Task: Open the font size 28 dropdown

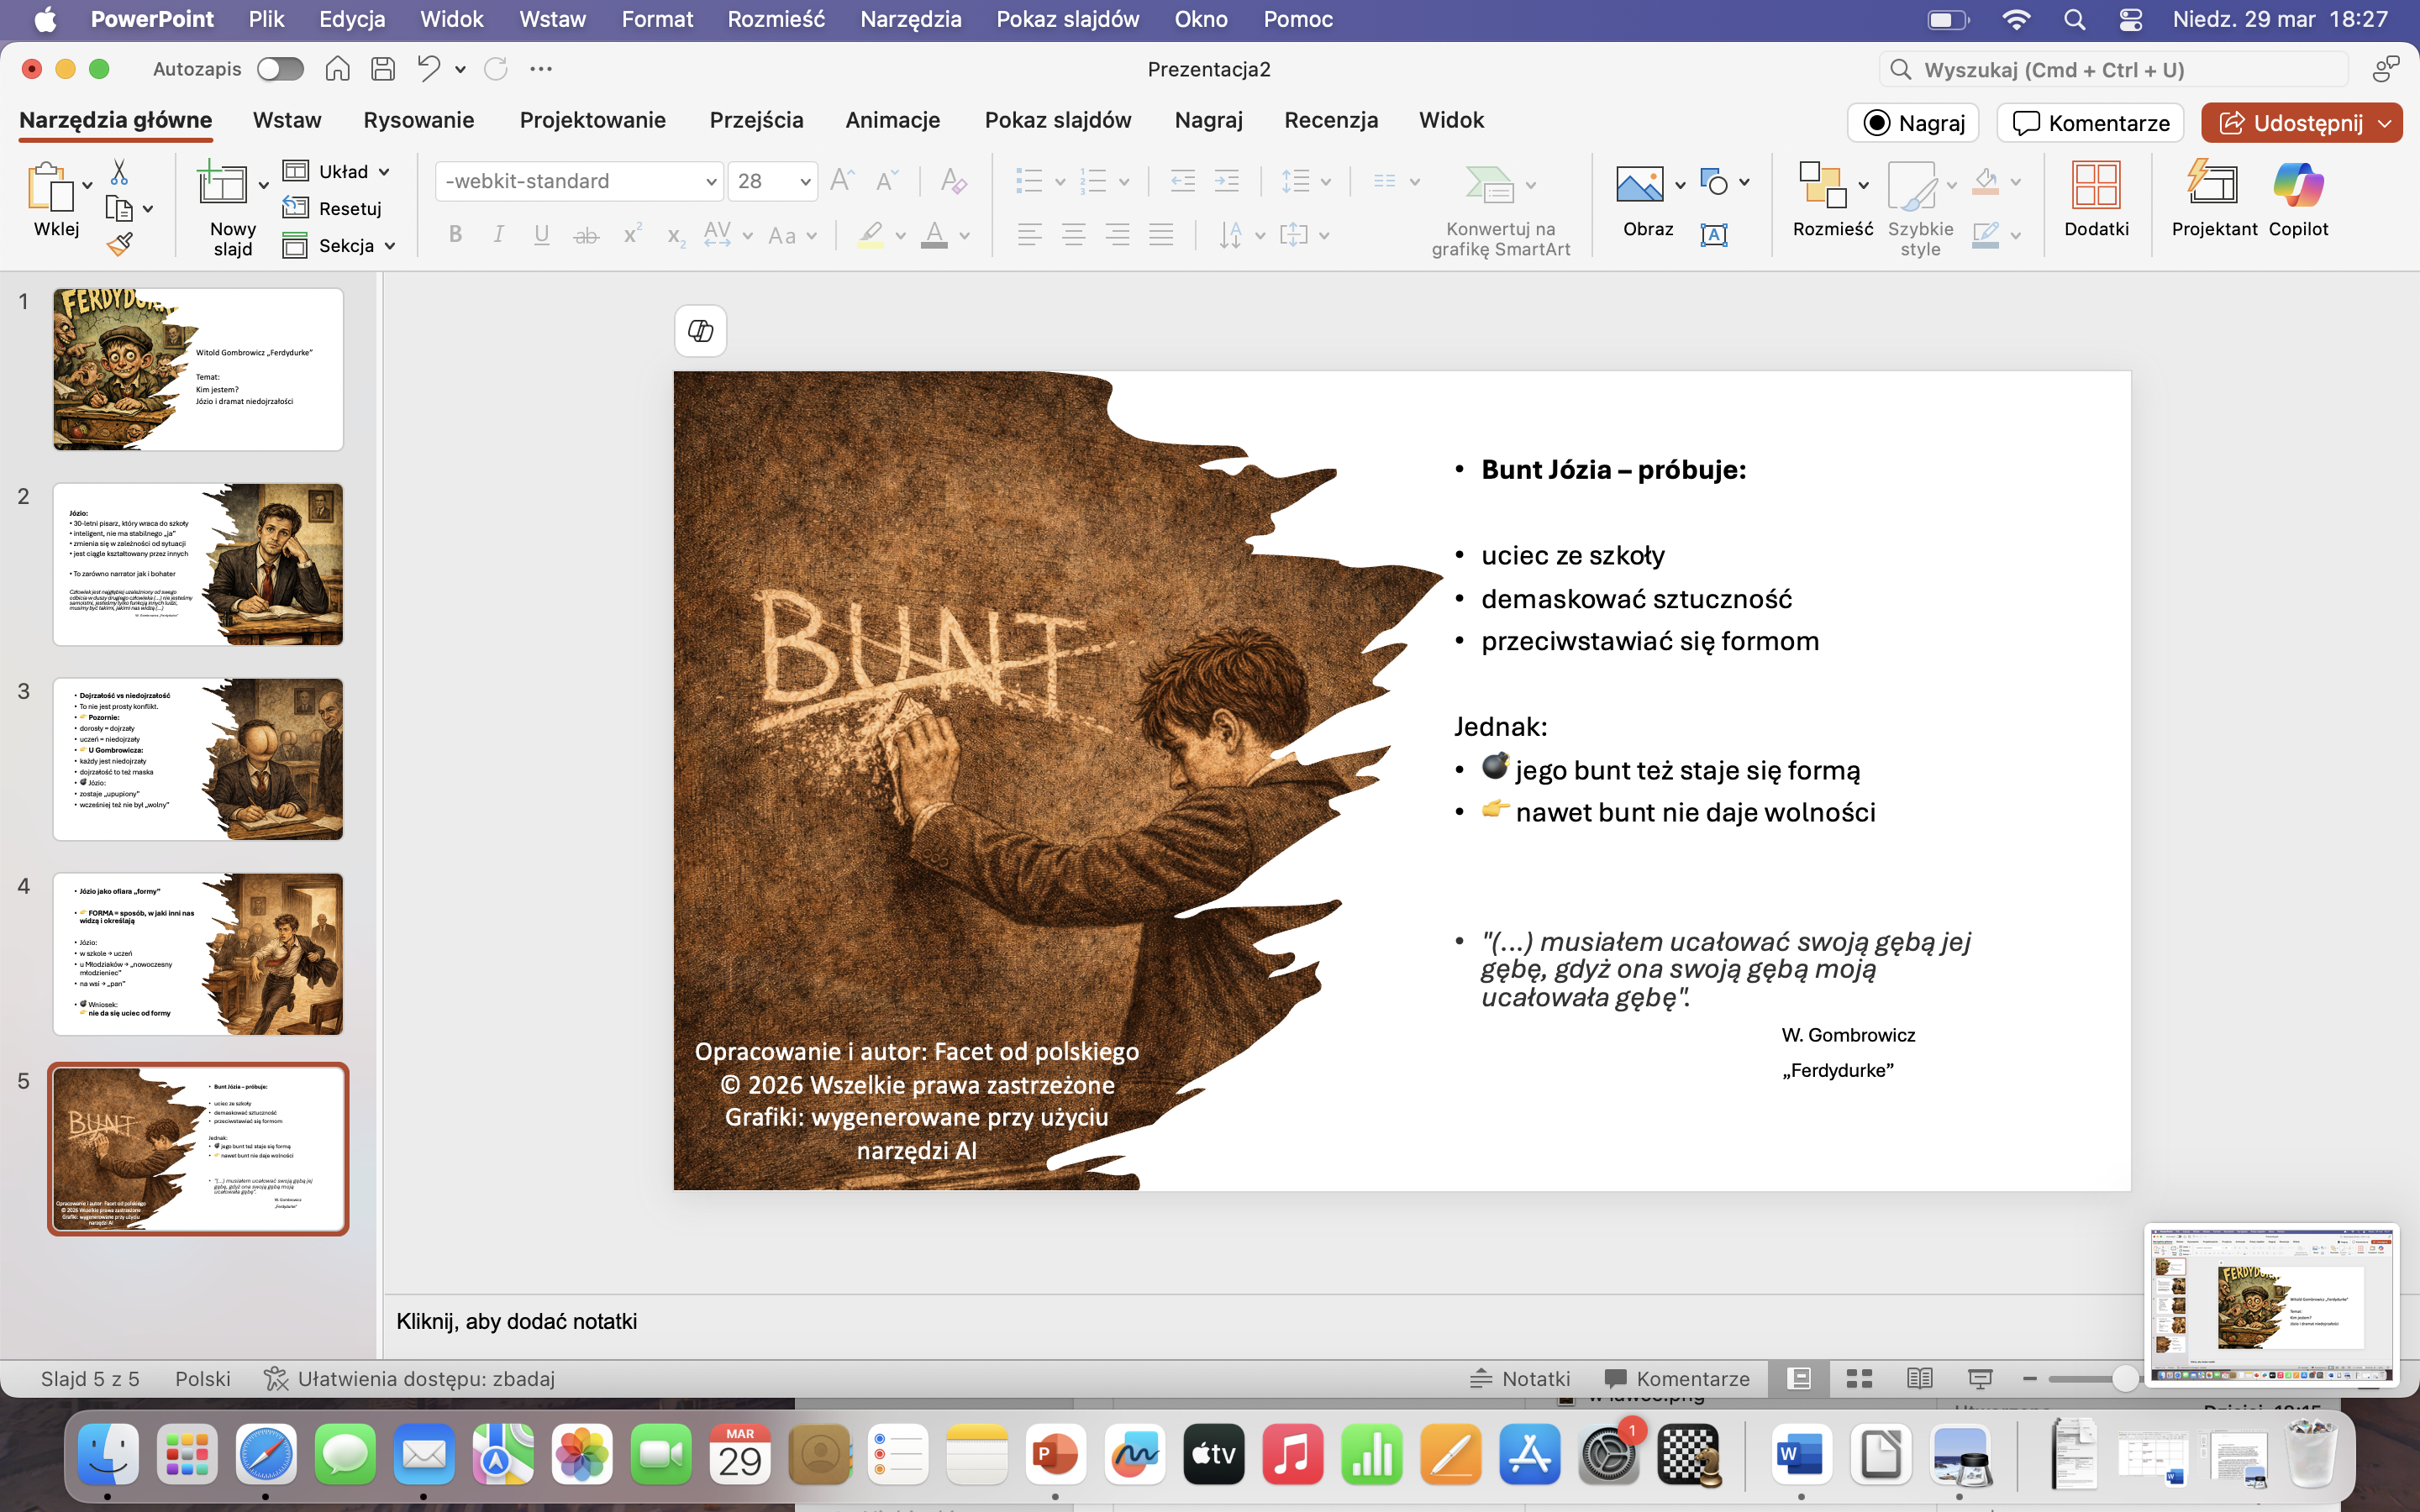Action: 805,182
